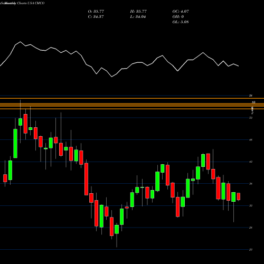
Task: Click the price axis label '53'
Action: 251,118
